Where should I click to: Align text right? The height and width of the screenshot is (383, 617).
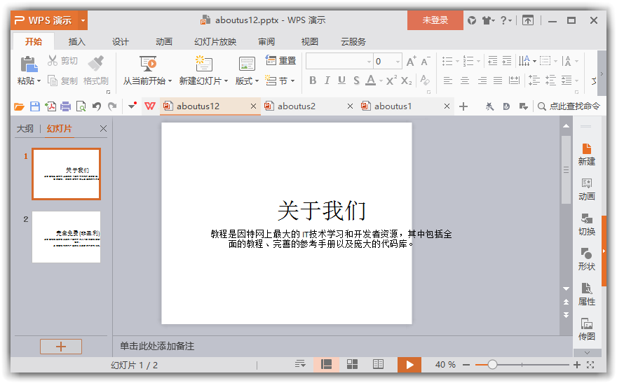(482, 81)
